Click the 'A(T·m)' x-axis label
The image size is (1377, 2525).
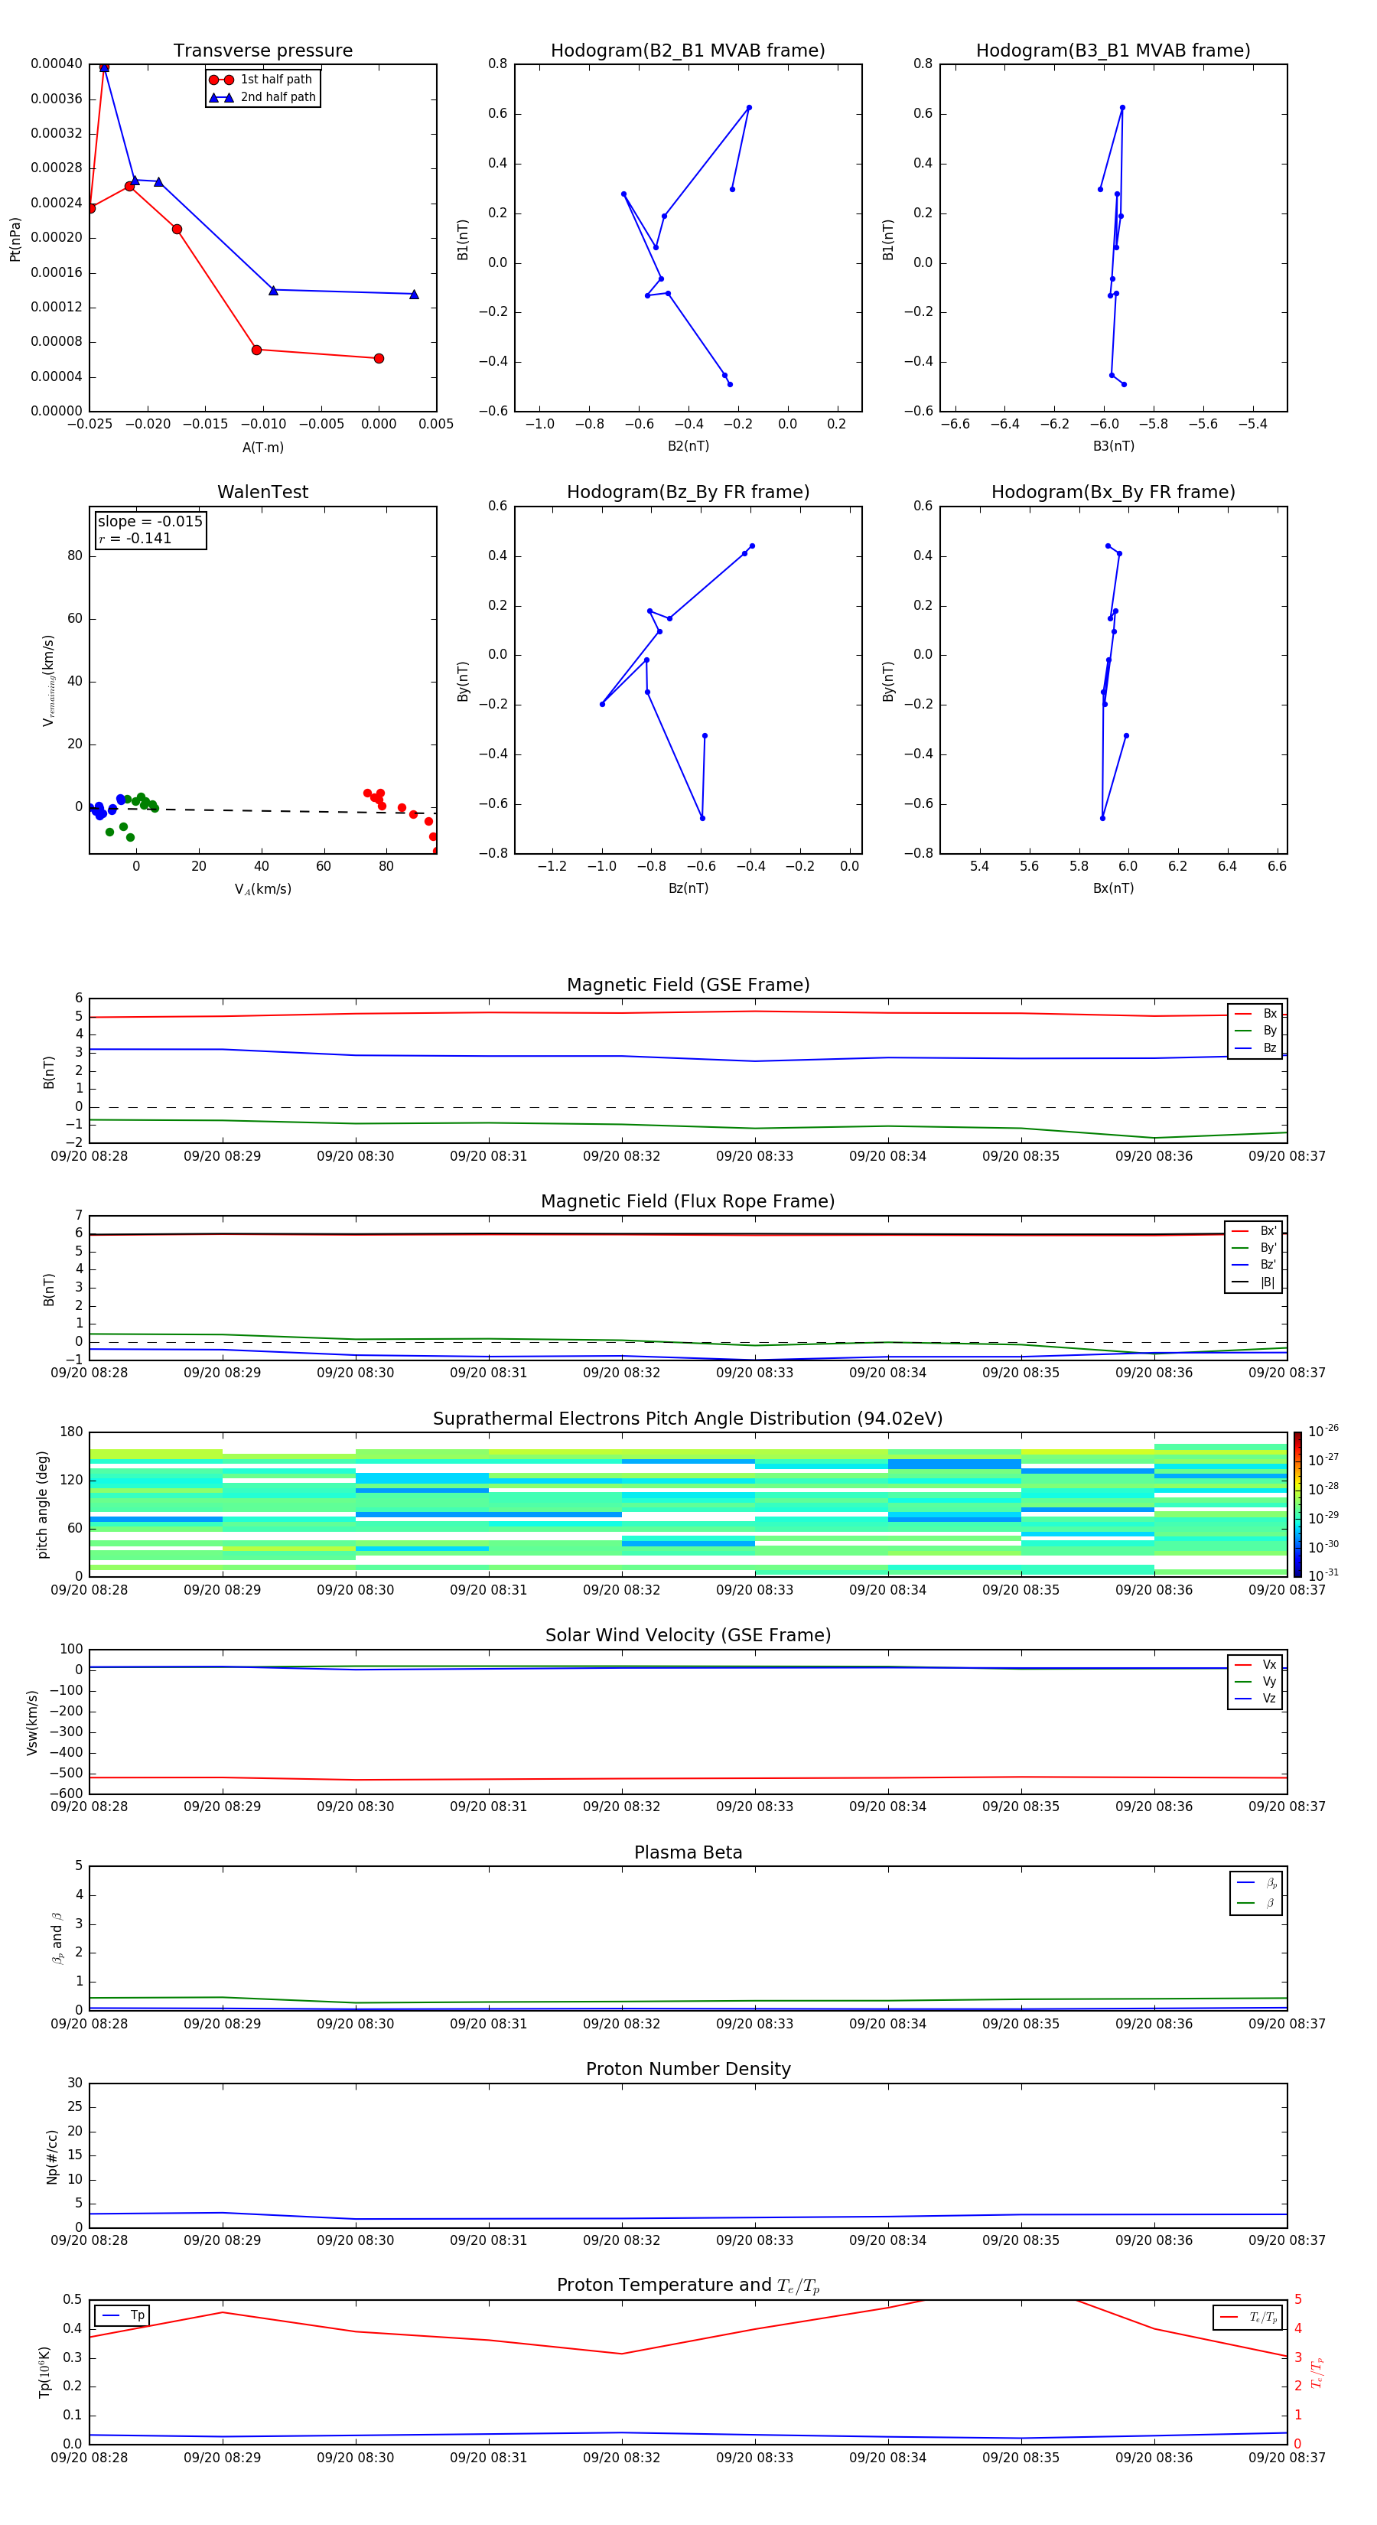(262, 447)
